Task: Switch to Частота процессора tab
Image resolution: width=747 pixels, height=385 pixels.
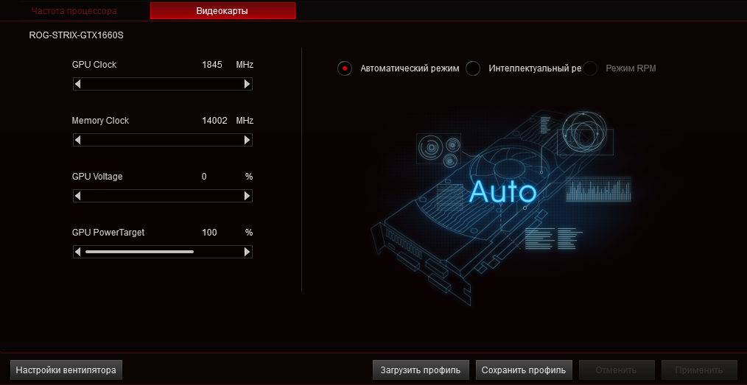Action: [74, 10]
